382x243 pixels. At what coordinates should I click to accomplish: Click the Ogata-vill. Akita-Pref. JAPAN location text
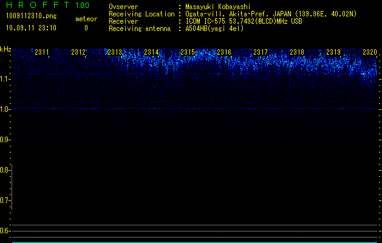coord(271,14)
